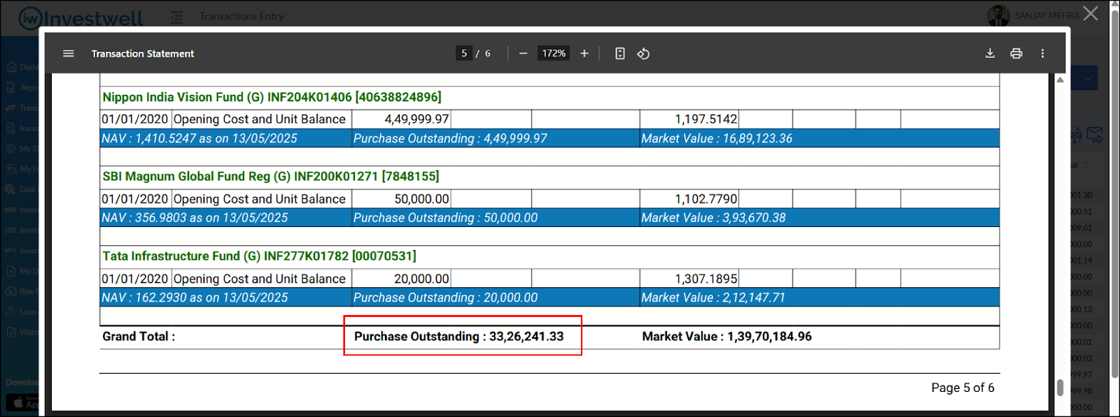1120x417 pixels.
Task: Print the Transaction Statement
Action: [1016, 54]
